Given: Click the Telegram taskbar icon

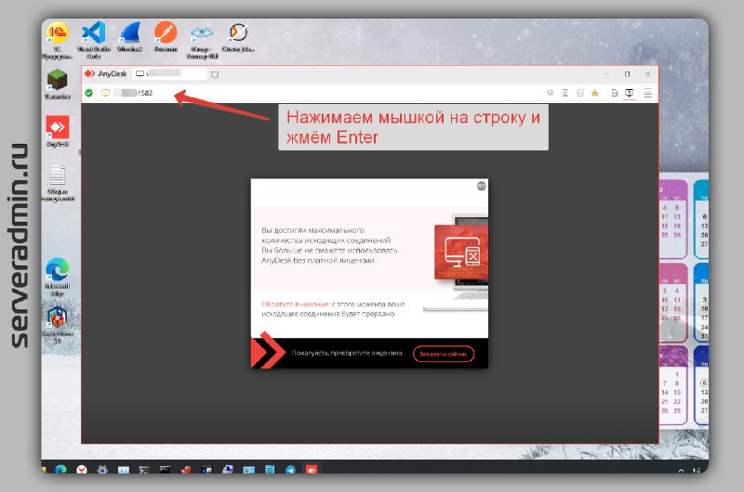Looking at the screenshot, I should tap(290, 470).
